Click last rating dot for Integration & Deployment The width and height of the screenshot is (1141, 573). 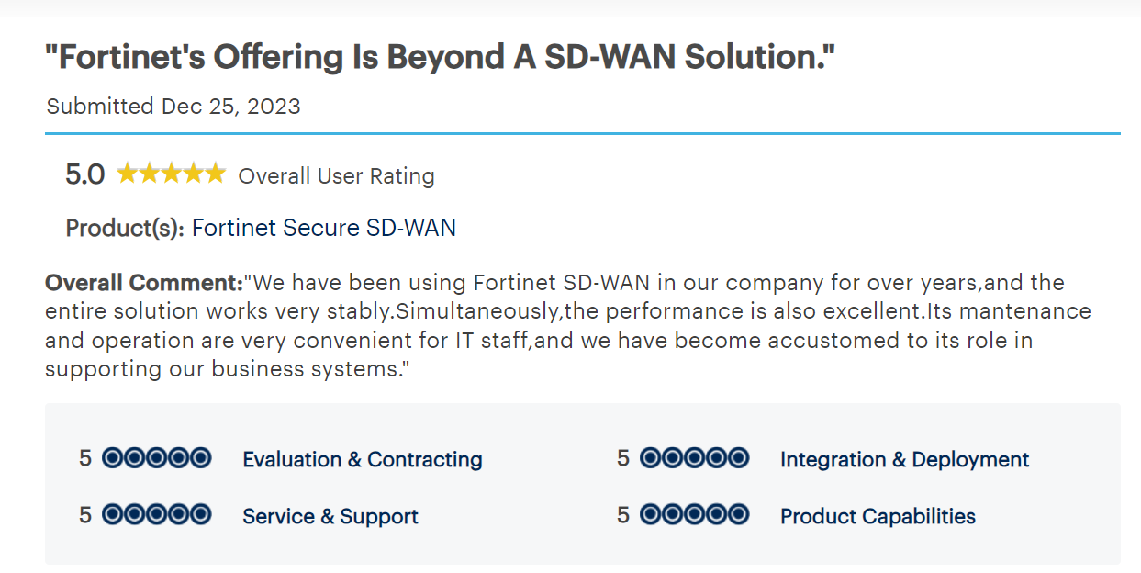[738, 457]
